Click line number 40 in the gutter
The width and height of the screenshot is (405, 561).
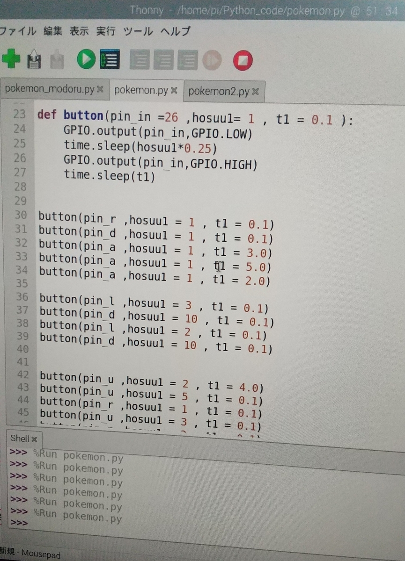(x=22, y=349)
